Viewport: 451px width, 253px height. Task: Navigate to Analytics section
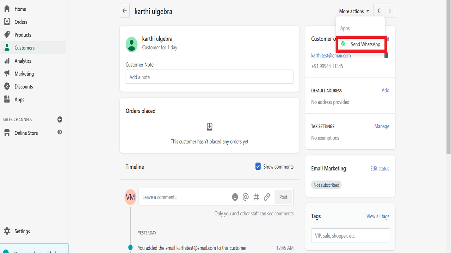(x=23, y=61)
